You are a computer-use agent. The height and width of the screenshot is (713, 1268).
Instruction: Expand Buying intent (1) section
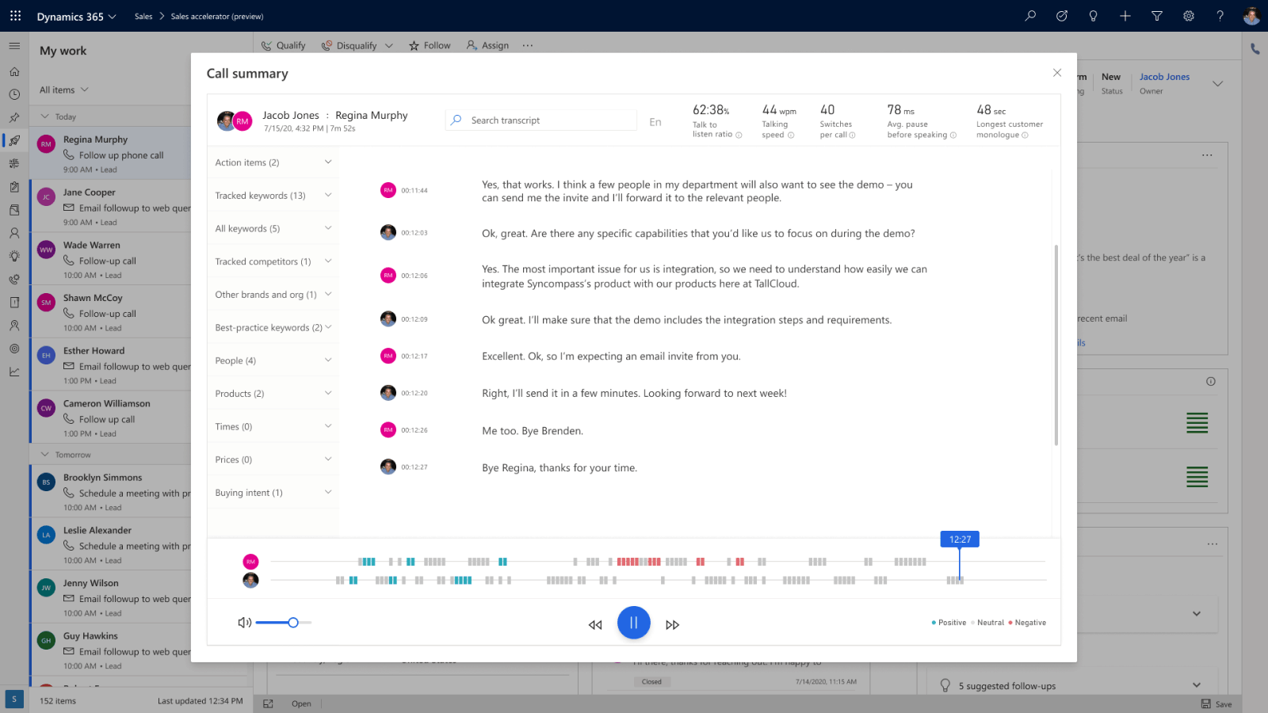pyautogui.click(x=273, y=493)
